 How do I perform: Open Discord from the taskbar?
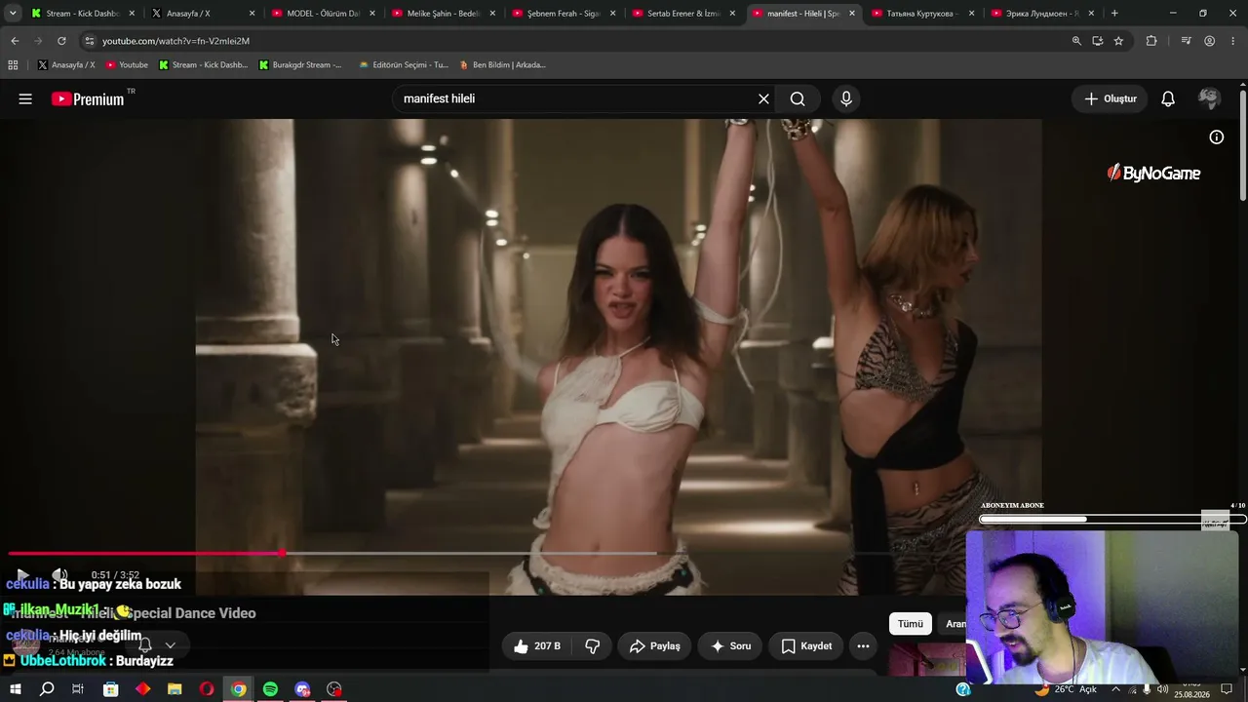coord(302,689)
